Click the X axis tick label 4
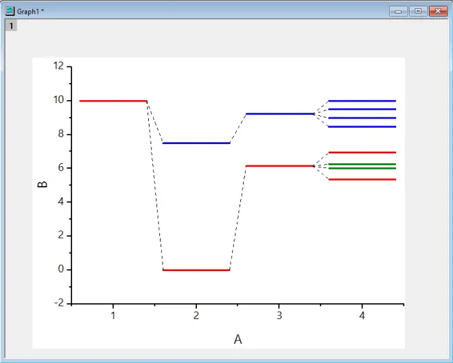Viewport: 453px width, 363px height. point(362,316)
